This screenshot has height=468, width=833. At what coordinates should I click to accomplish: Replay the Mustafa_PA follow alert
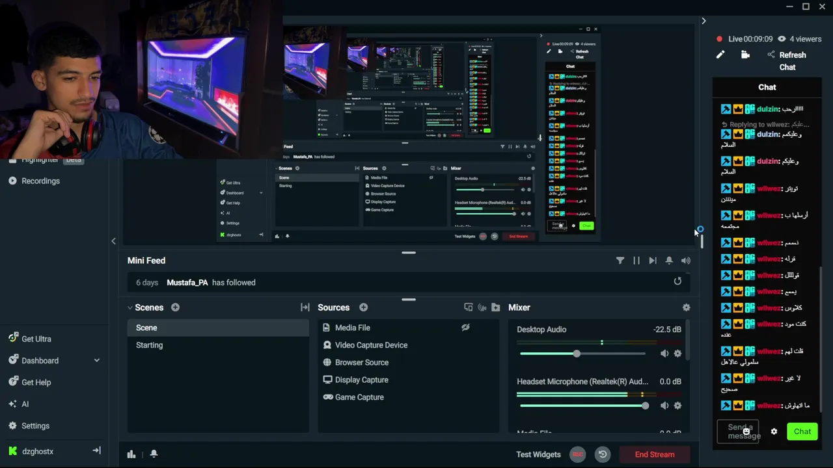click(677, 281)
